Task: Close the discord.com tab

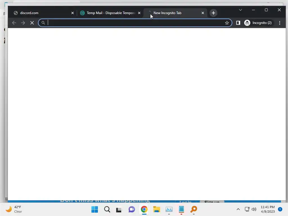Action: tap(73, 13)
